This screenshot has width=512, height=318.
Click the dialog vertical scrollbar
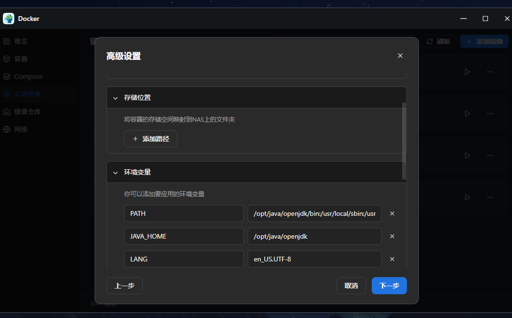point(404,141)
